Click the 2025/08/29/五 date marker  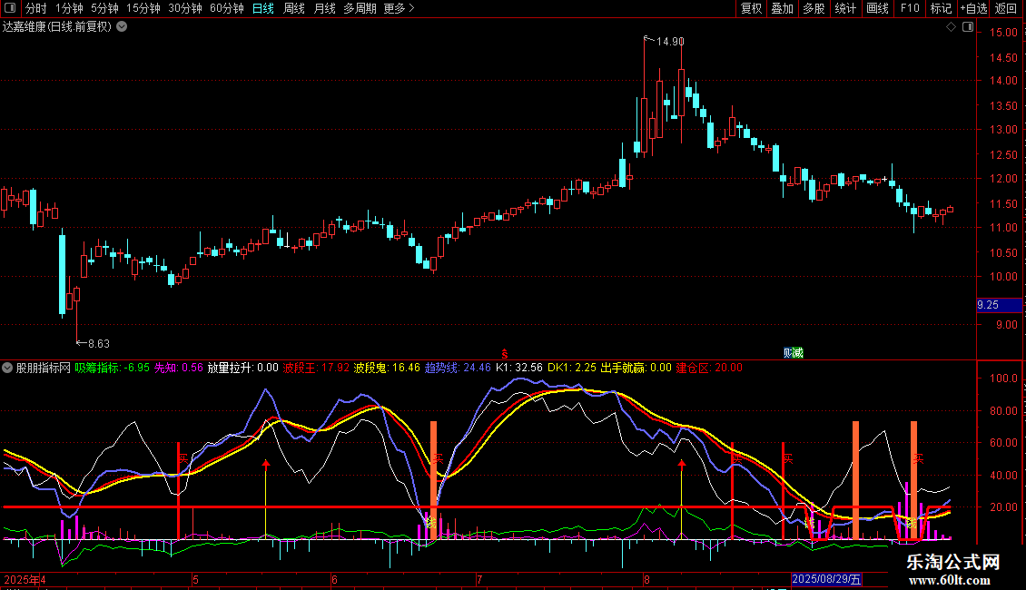(826, 579)
